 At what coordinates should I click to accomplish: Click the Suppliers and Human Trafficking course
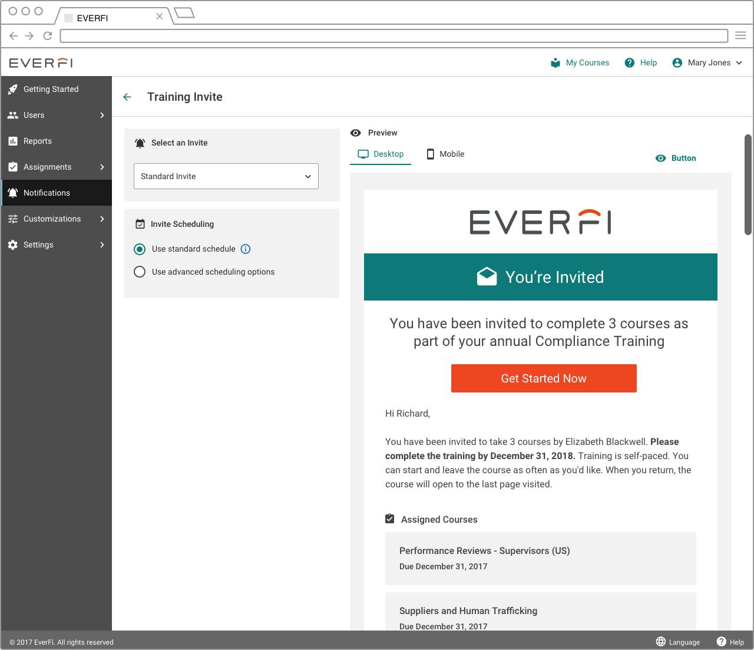point(541,611)
